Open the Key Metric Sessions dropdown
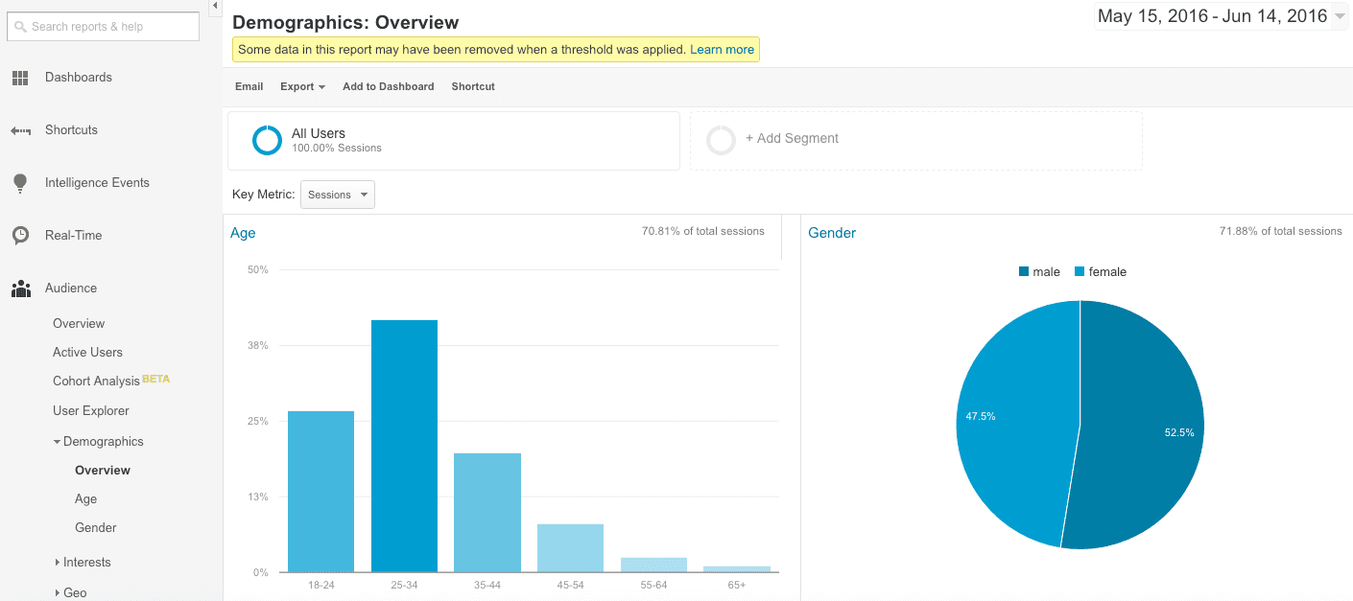The width and height of the screenshot is (1353, 601). pyautogui.click(x=338, y=195)
